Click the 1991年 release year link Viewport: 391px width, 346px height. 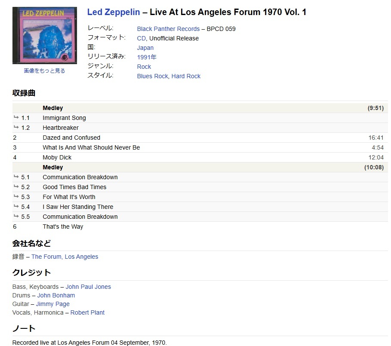click(147, 57)
